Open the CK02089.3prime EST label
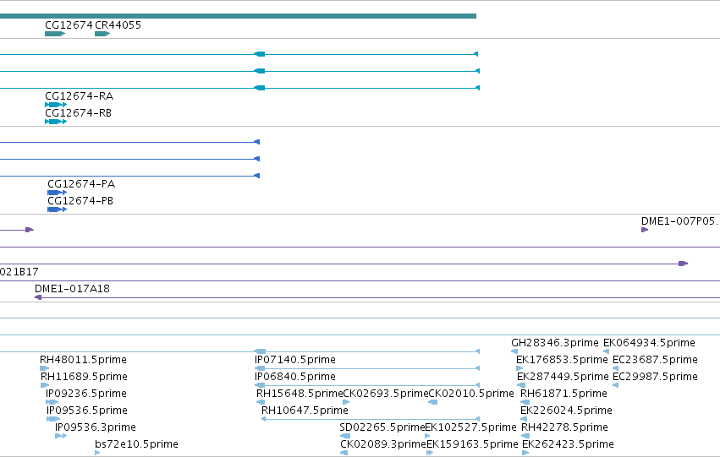This screenshot has width=720, height=457. tap(383, 444)
